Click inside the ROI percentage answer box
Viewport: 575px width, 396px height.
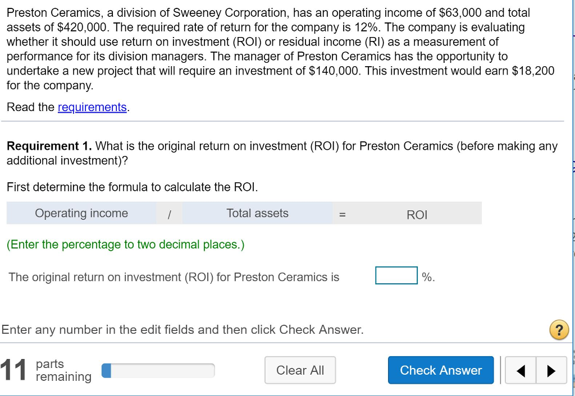(x=396, y=275)
